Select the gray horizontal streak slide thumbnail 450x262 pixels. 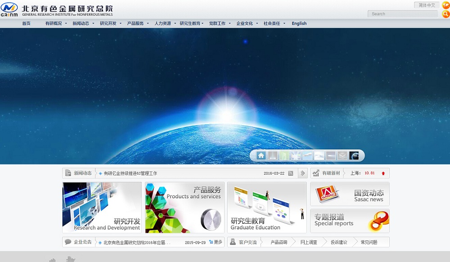click(x=331, y=156)
